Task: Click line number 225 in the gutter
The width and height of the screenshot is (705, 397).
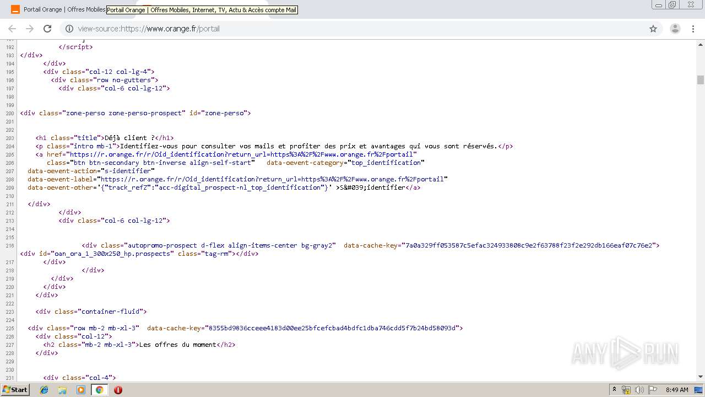Action: click(x=9, y=328)
